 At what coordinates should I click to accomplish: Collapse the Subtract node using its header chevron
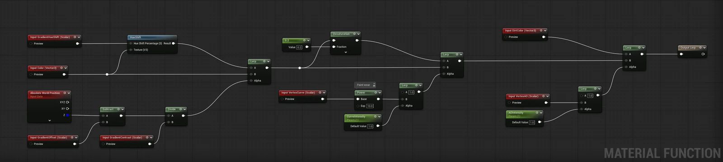[x=122, y=109]
